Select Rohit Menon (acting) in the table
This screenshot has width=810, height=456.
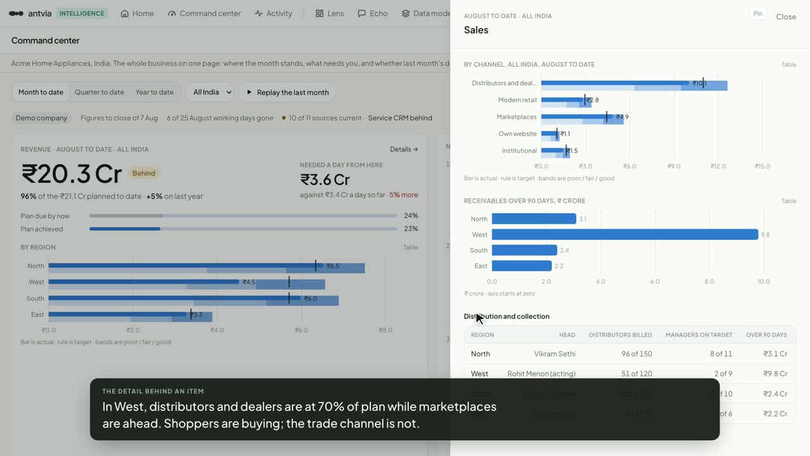pos(542,374)
